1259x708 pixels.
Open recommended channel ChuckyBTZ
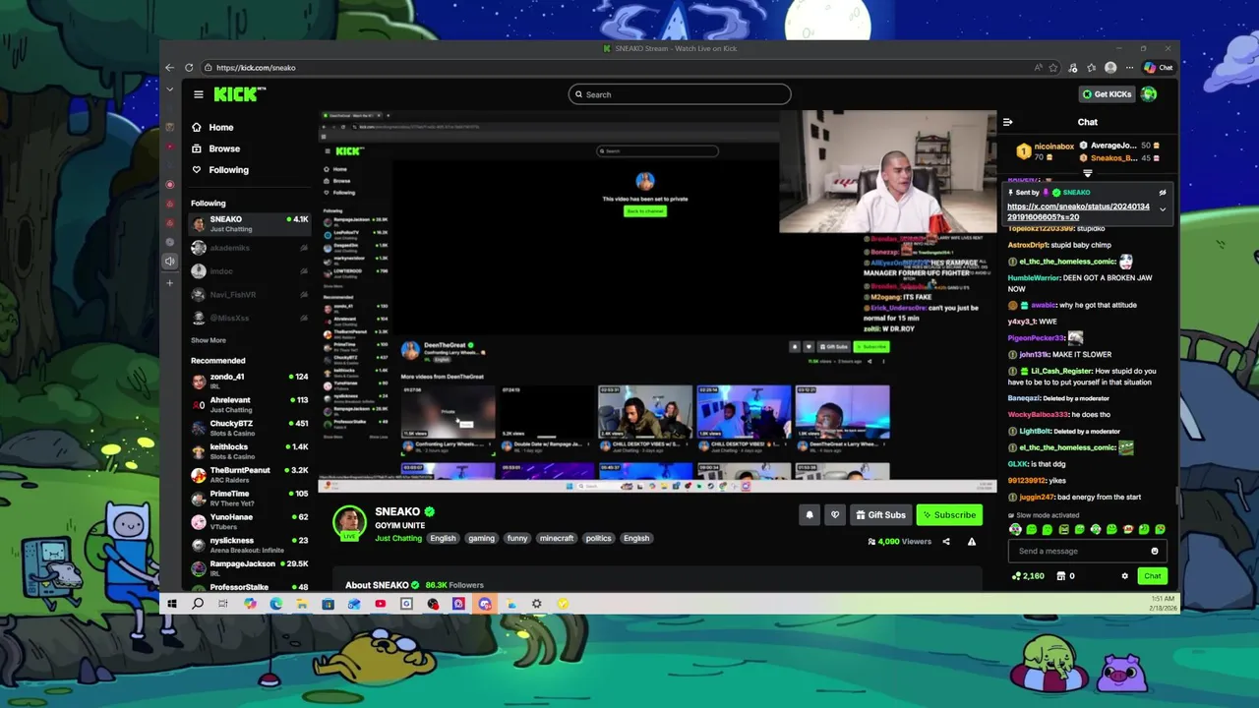click(249, 428)
